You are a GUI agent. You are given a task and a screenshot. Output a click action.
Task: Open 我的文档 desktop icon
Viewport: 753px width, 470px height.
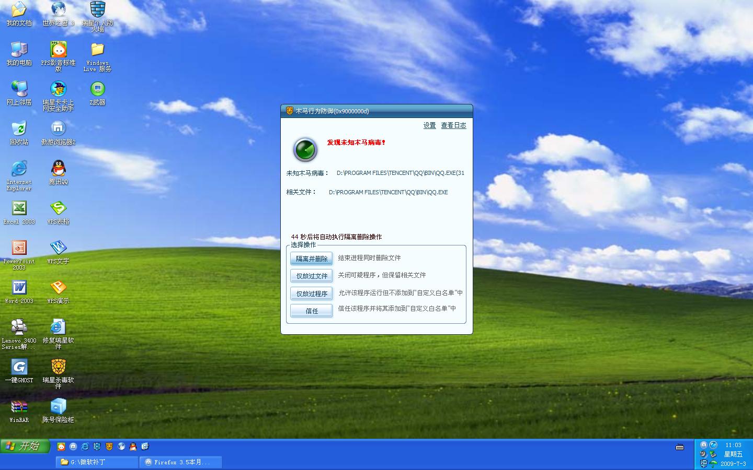19,14
